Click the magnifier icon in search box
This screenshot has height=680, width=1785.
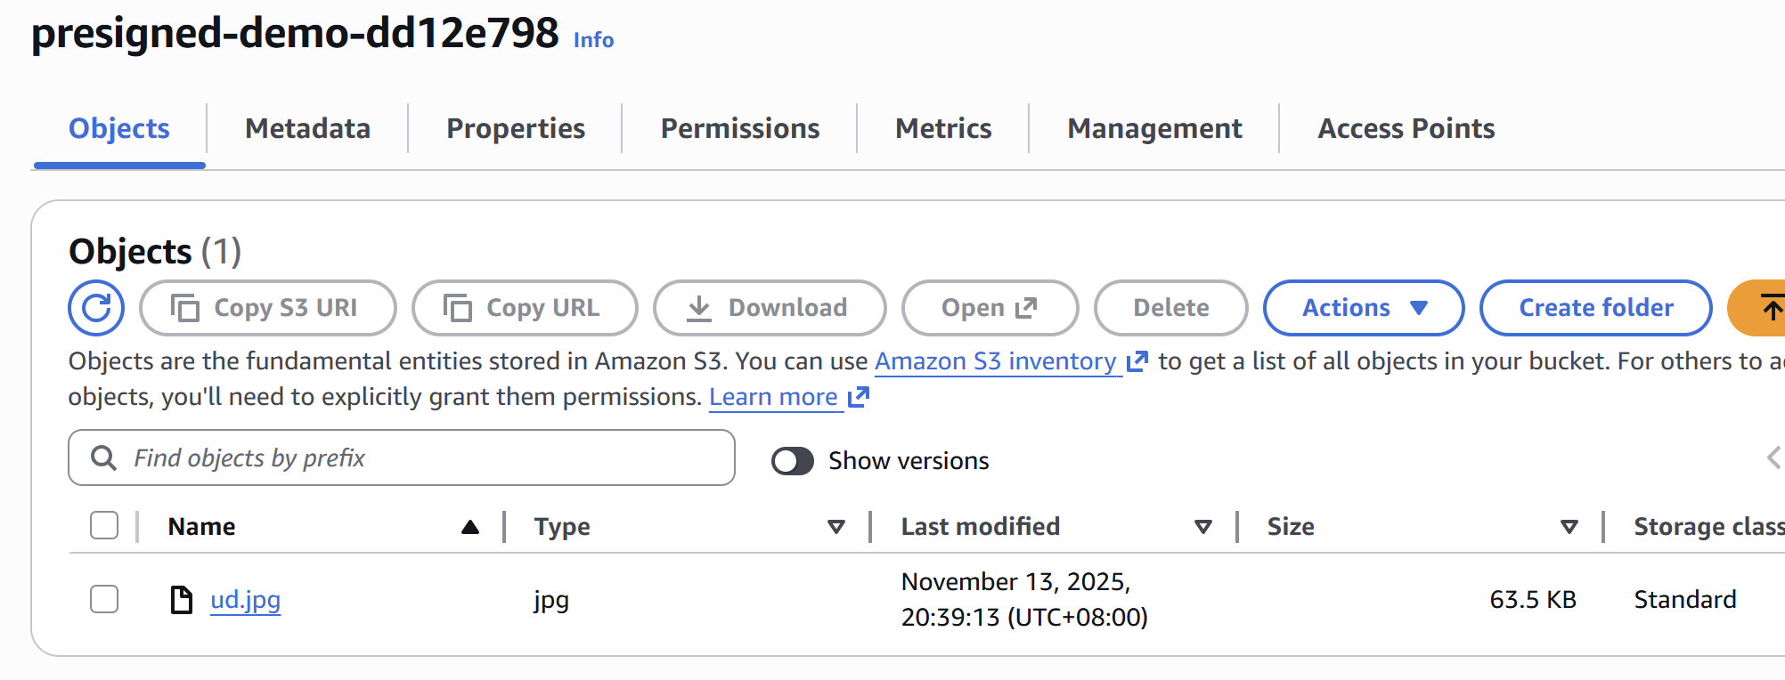[104, 458]
